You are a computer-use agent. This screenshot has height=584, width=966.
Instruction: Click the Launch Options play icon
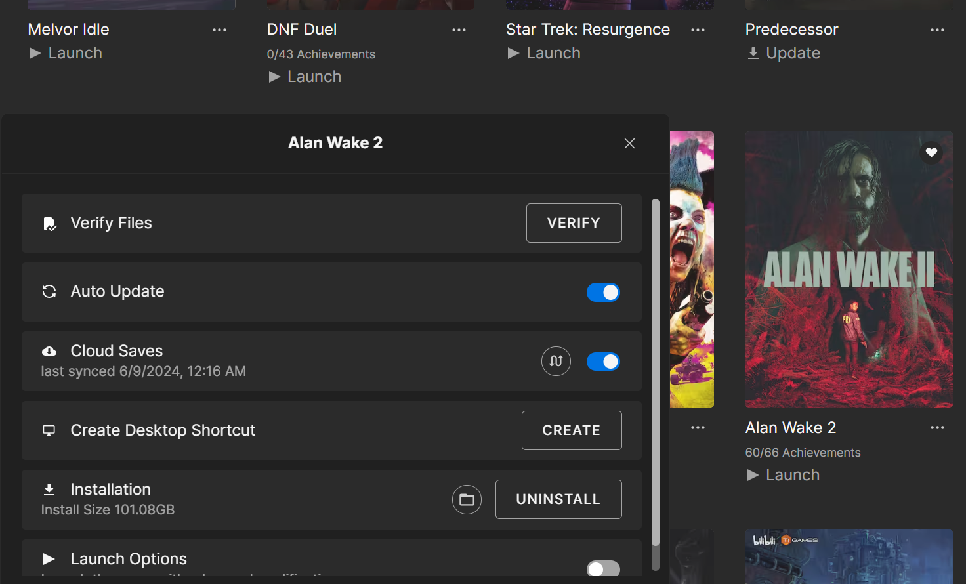tap(49, 559)
